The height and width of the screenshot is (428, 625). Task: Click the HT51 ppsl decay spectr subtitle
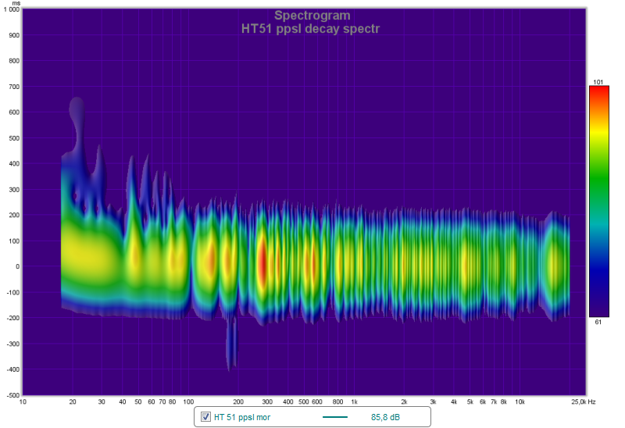[x=310, y=29]
